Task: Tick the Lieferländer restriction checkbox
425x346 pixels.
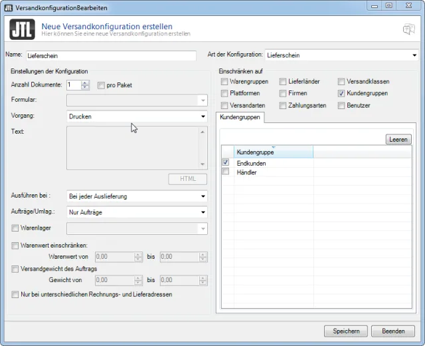Action: click(283, 81)
